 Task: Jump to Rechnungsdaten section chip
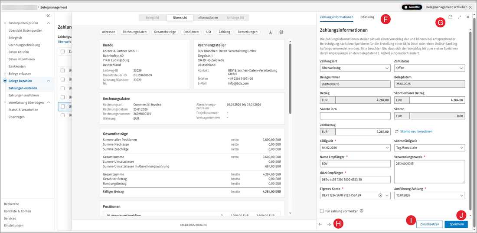(x=134, y=32)
